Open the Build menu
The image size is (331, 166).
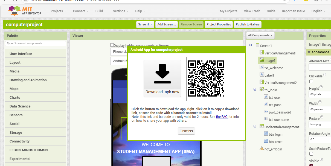pos(101,11)
